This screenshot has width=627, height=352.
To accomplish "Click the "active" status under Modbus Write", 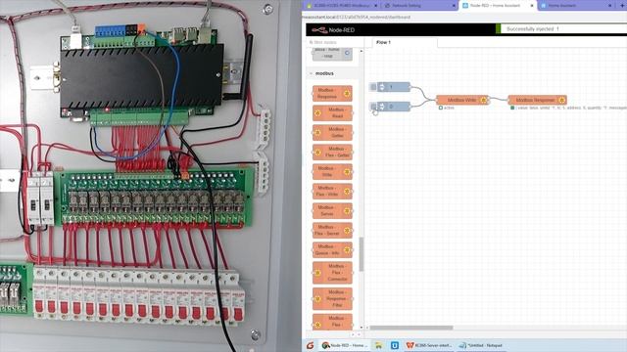I will pyautogui.click(x=447, y=108).
